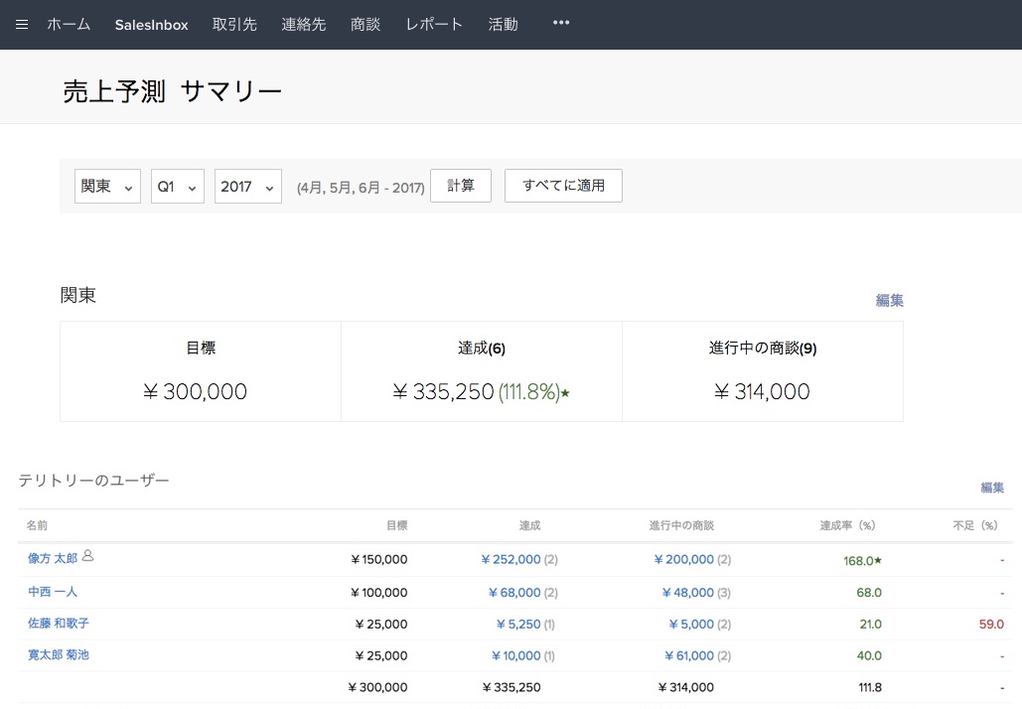Click the user icon beside 像方 太郎
Image resolution: width=1022 pixels, height=709 pixels.
(x=88, y=556)
